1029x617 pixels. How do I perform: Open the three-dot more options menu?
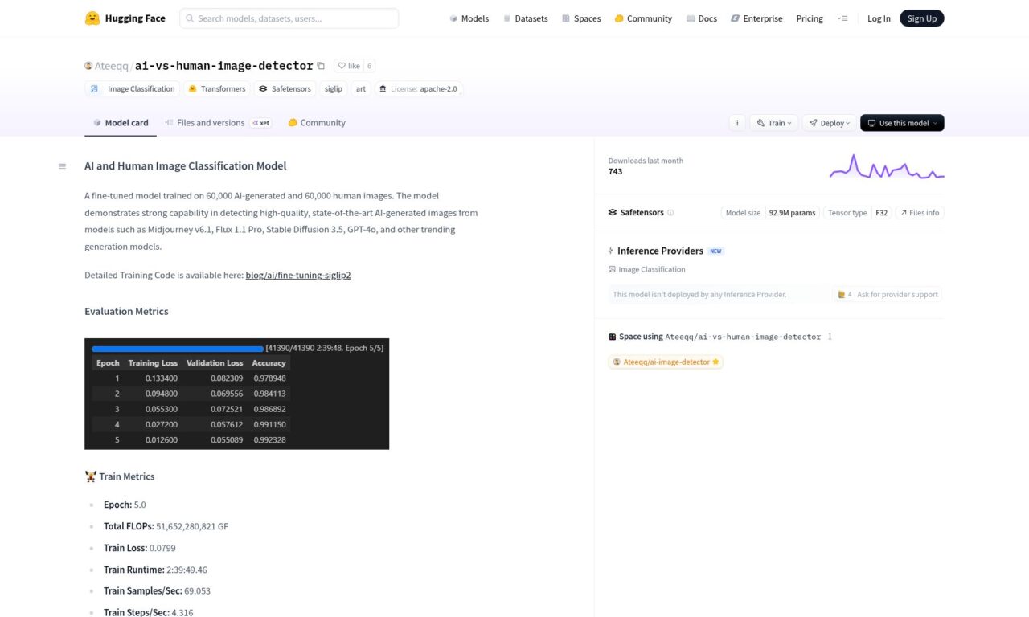(x=736, y=123)
